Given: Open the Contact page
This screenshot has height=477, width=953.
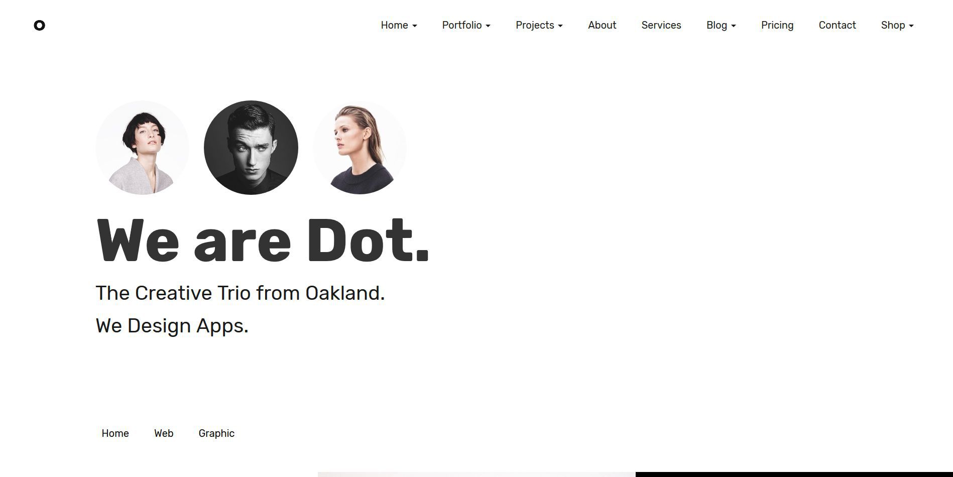Looking at the screenshot, I should tap(837, 25).
